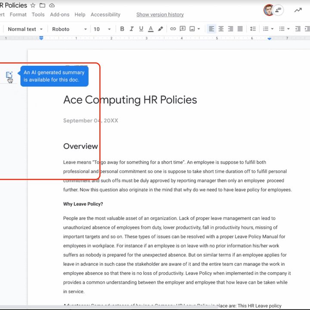
Task: Click the Overview heading
Action: coord(81,146)
